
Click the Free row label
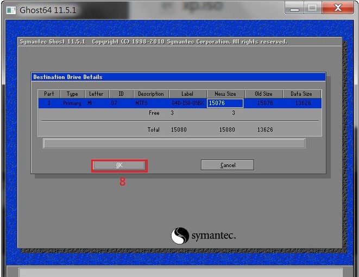click(154, 113)
